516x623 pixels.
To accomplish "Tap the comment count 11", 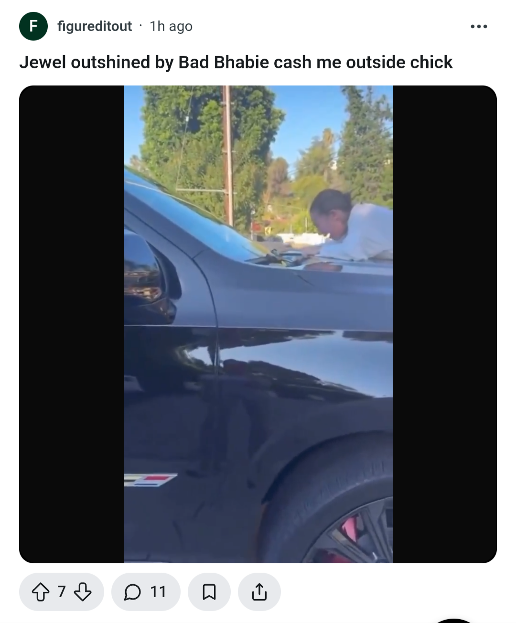I will [x=158, y=592].
